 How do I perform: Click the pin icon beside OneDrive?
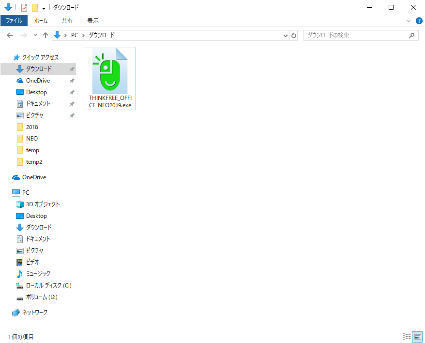coord(72,81)
